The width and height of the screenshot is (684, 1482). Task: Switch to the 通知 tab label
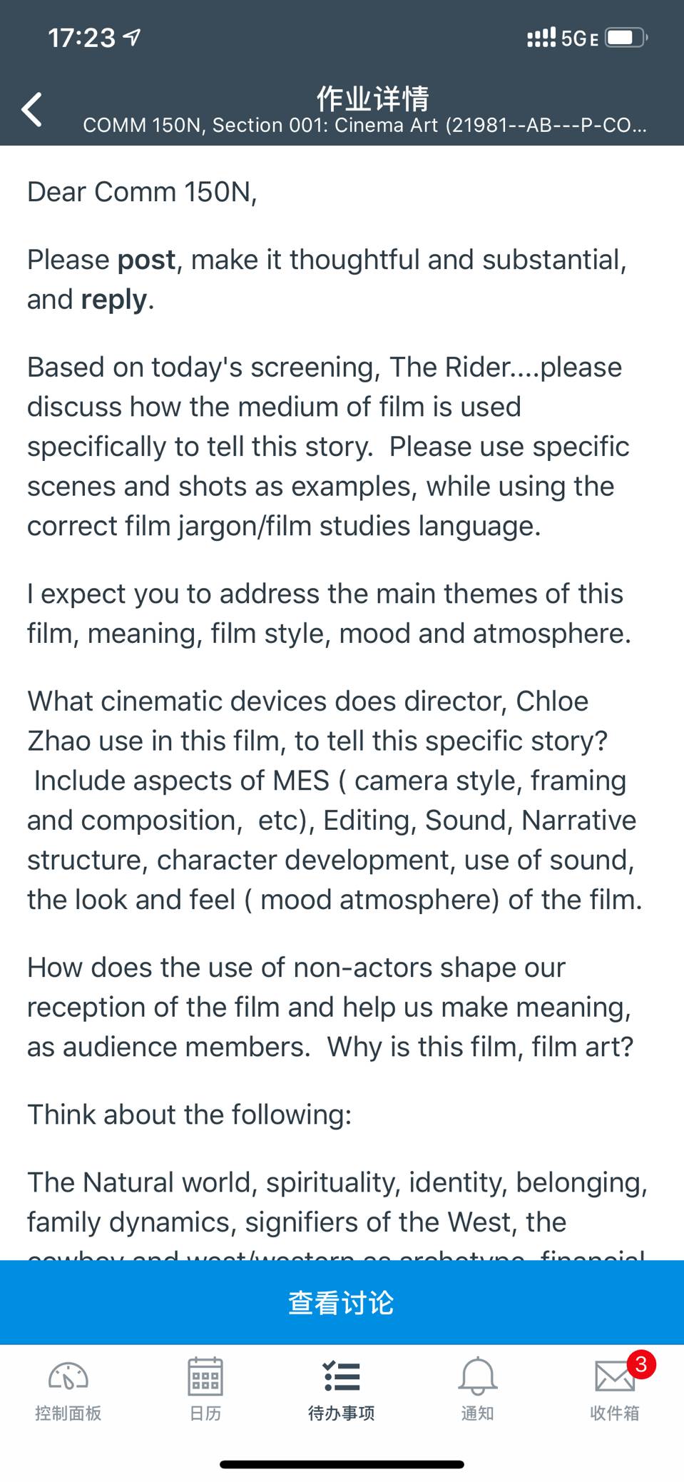coord(478,1413)
